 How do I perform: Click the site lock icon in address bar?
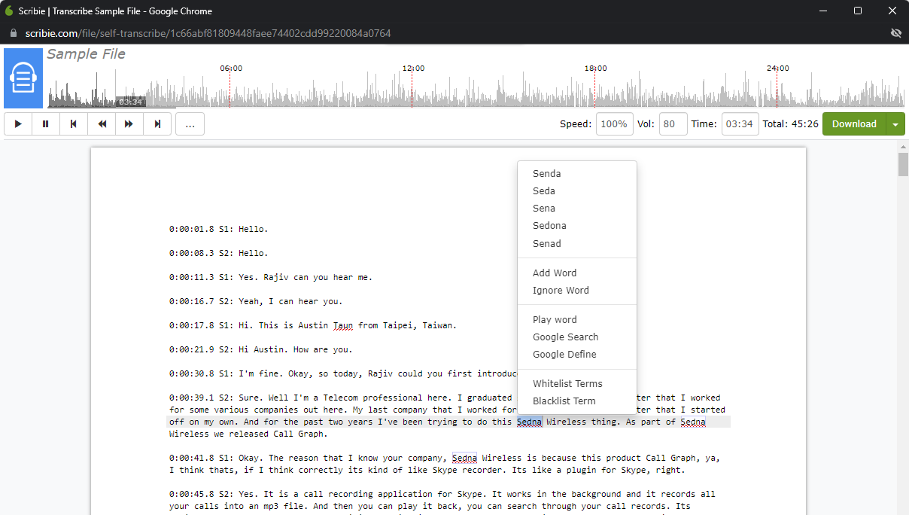click(12, 33)
